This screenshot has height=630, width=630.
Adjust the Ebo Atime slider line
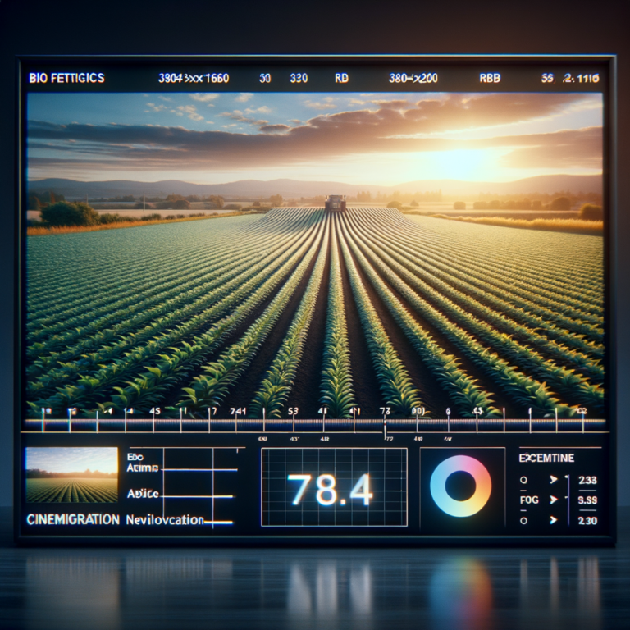tap(199, 469)
